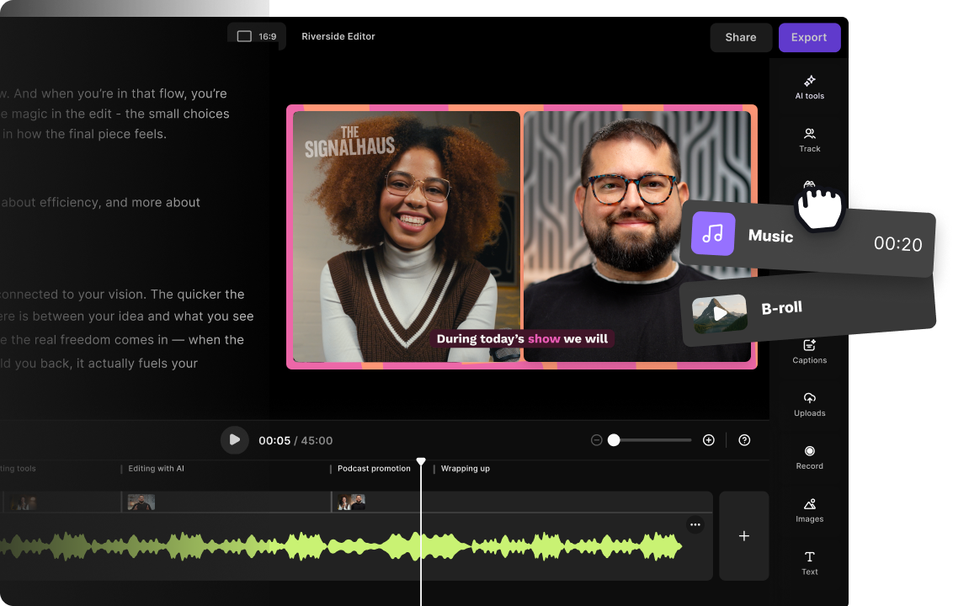The image size is (953, 606).
Task: Select the Music card
Action: tap(807, 238)
